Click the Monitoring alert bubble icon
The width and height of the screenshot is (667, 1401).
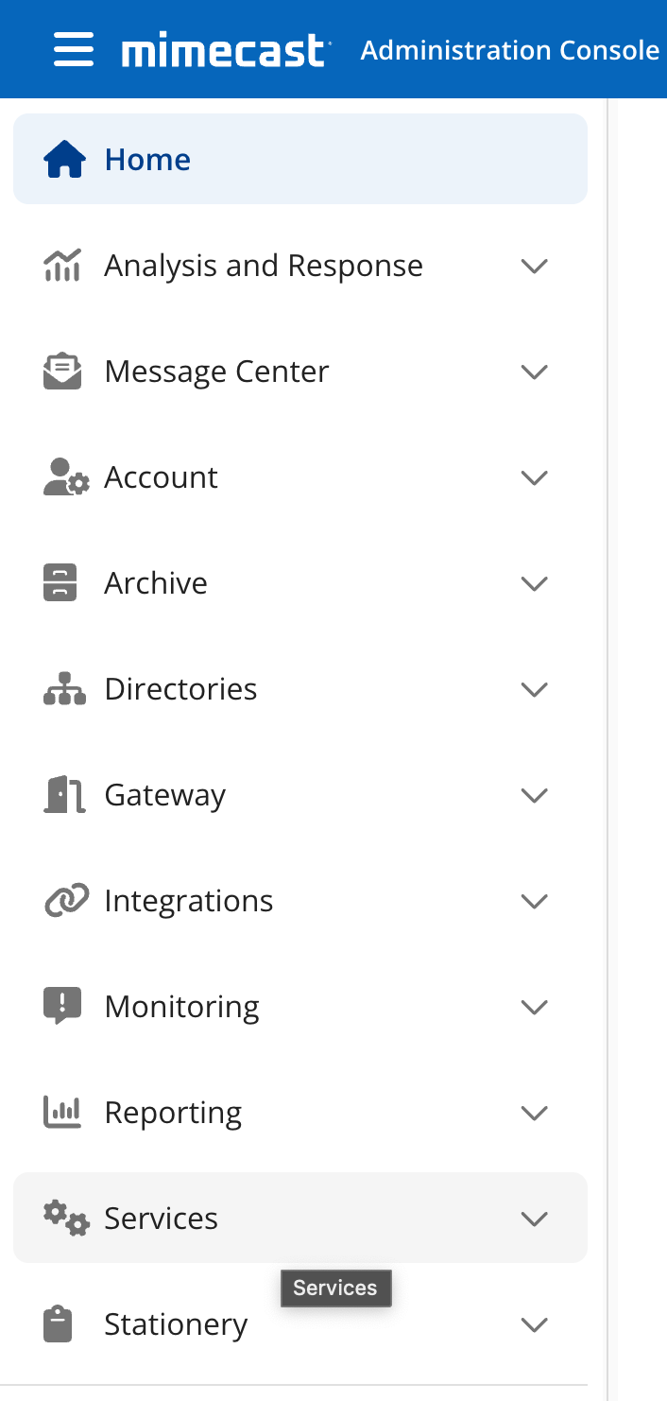[x=62, y=1007]
